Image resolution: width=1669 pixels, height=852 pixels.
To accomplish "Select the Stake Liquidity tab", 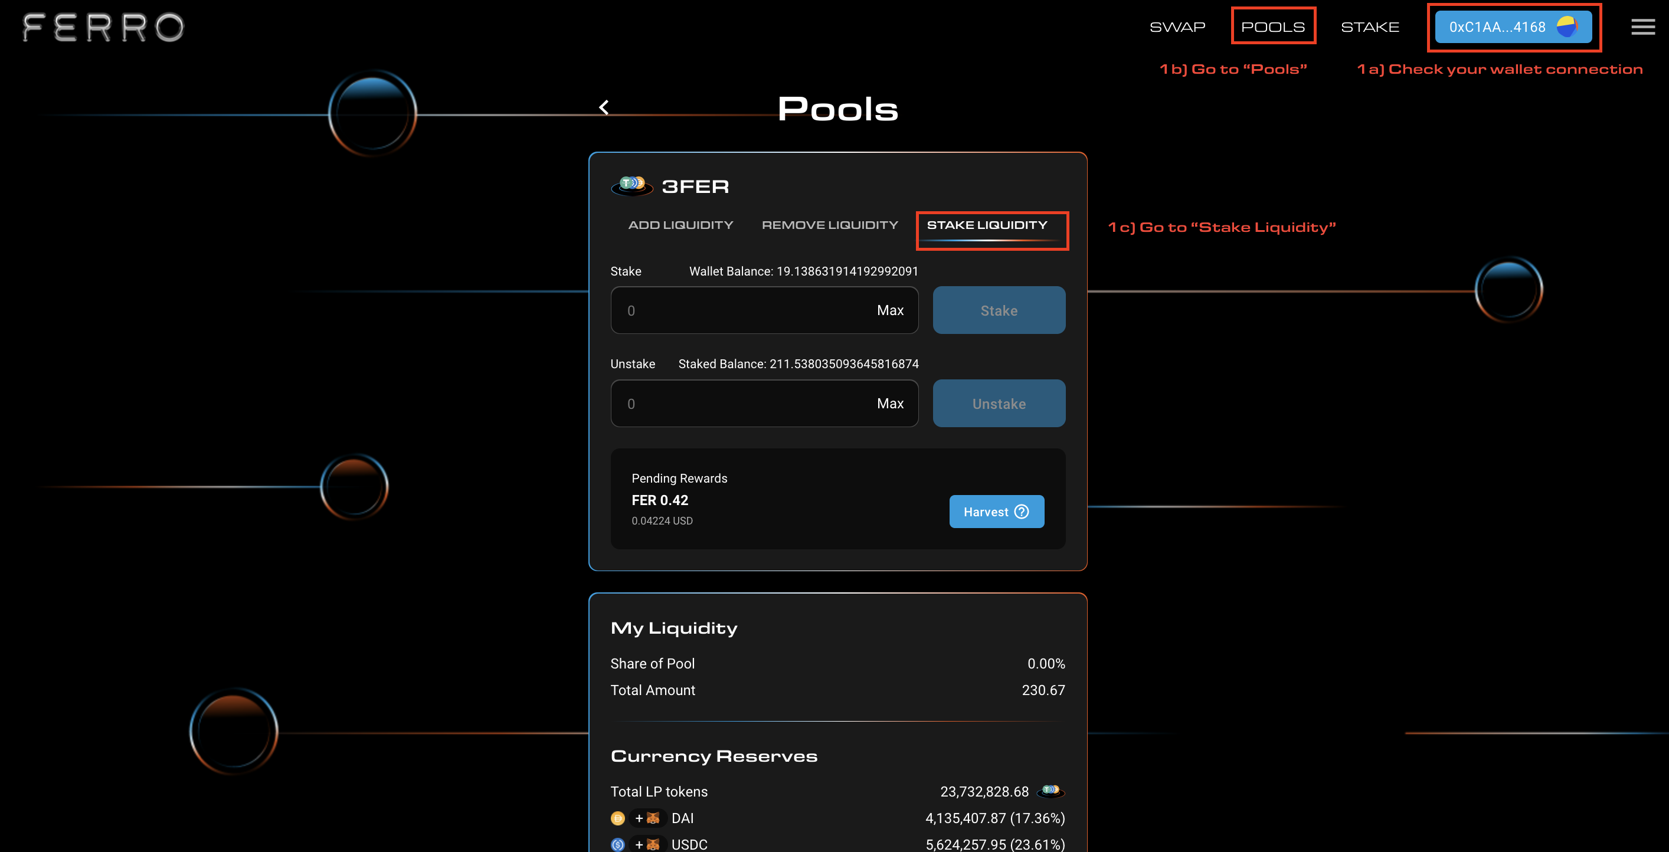I will 987,225.
